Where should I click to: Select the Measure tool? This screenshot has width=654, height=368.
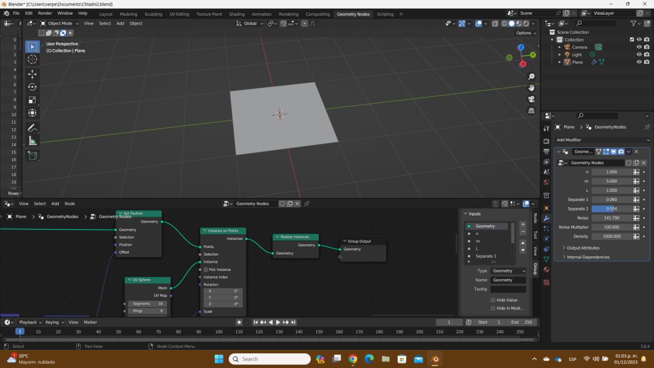32,141
